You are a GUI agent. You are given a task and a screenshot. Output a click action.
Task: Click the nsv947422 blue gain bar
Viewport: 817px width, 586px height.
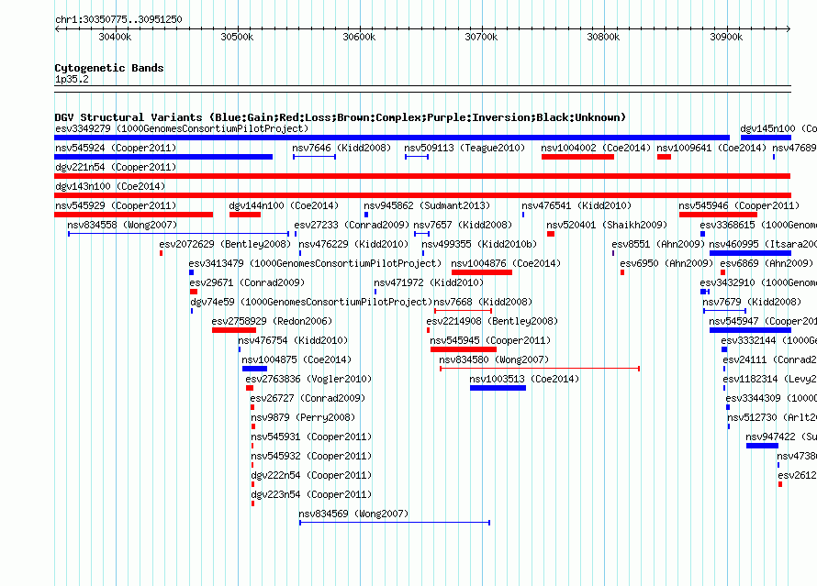point(762,446)
